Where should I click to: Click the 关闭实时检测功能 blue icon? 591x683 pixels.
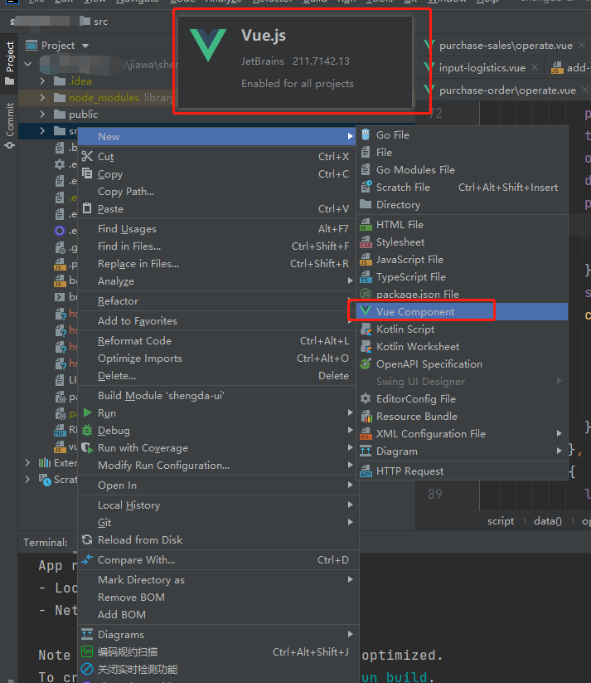pyautogui.click(x=87, y=669)
